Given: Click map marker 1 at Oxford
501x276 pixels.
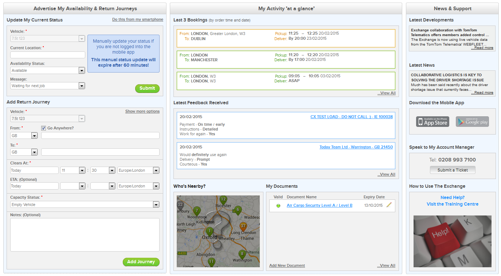Looking at the screenshot, I should 209,231.
